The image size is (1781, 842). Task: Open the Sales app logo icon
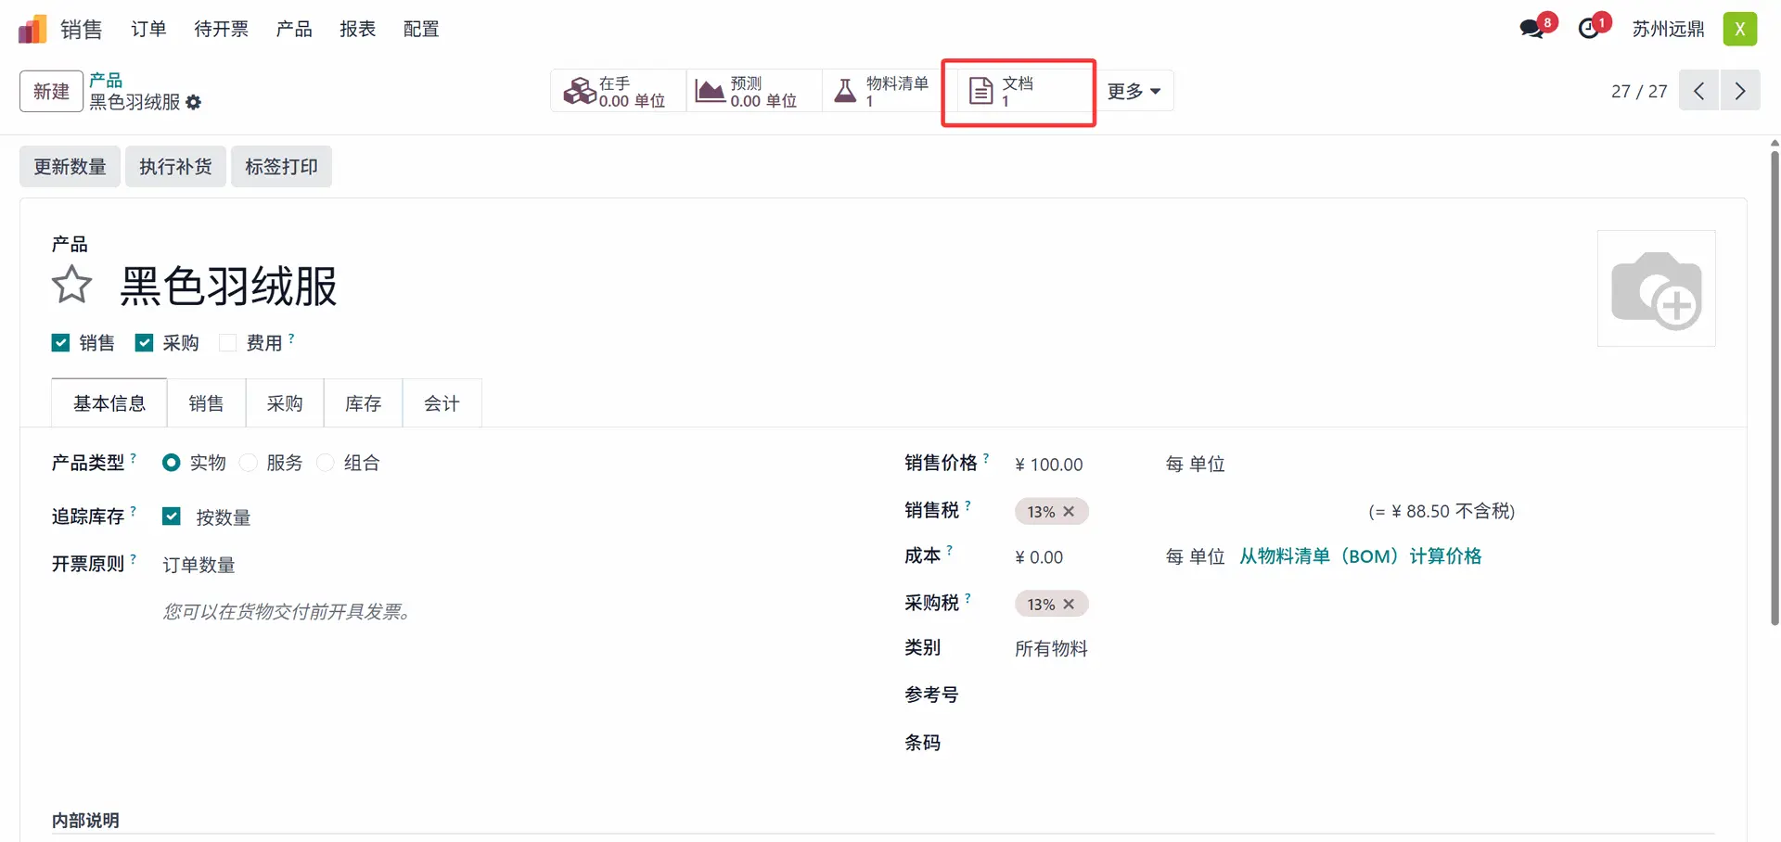coord(32,29)
